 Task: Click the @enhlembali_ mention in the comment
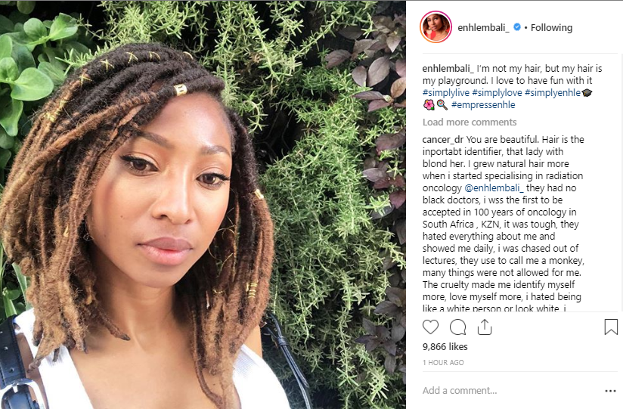(x=494, y=188)
